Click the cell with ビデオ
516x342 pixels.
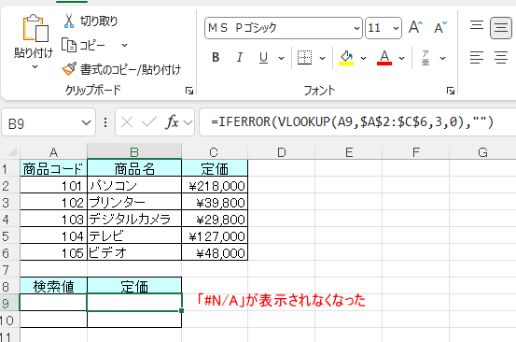tap(134, 252)
